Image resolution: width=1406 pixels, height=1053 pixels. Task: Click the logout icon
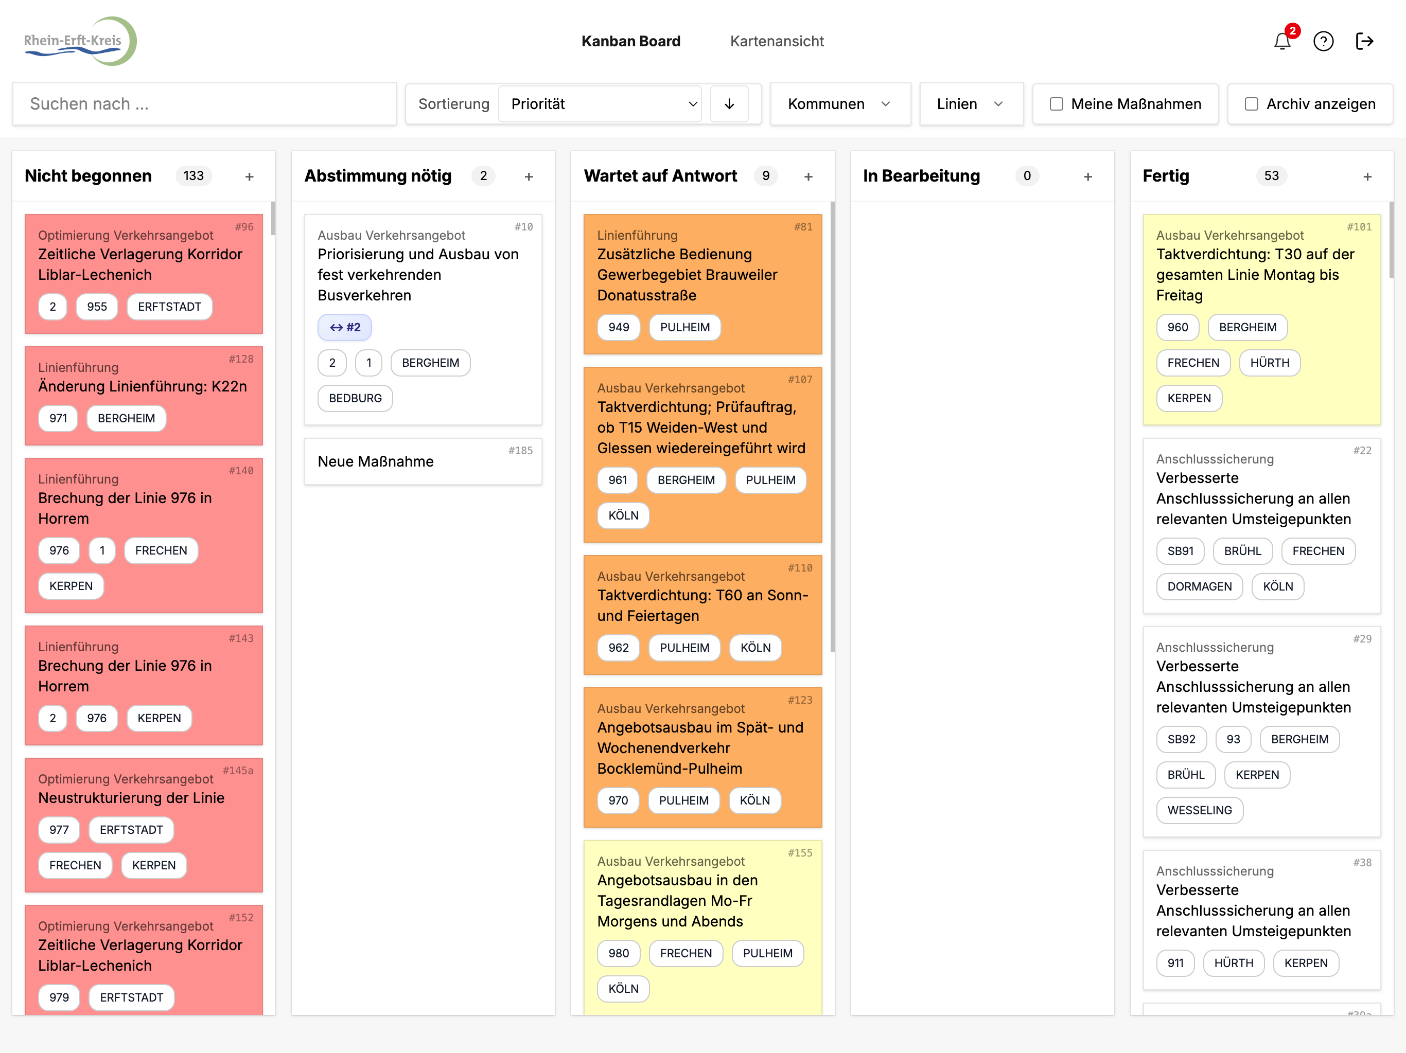(x=1364, y=41)
